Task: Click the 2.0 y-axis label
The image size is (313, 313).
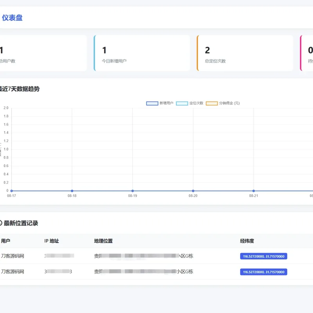Action: pos(6,108)
